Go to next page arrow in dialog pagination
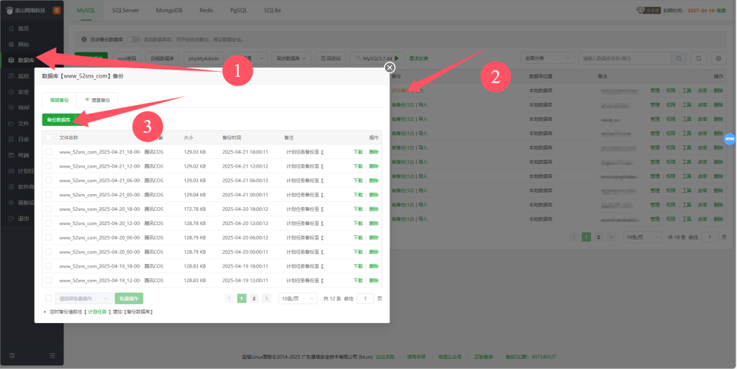The height and width of the screenshot is (369, 737). (266, 298)
